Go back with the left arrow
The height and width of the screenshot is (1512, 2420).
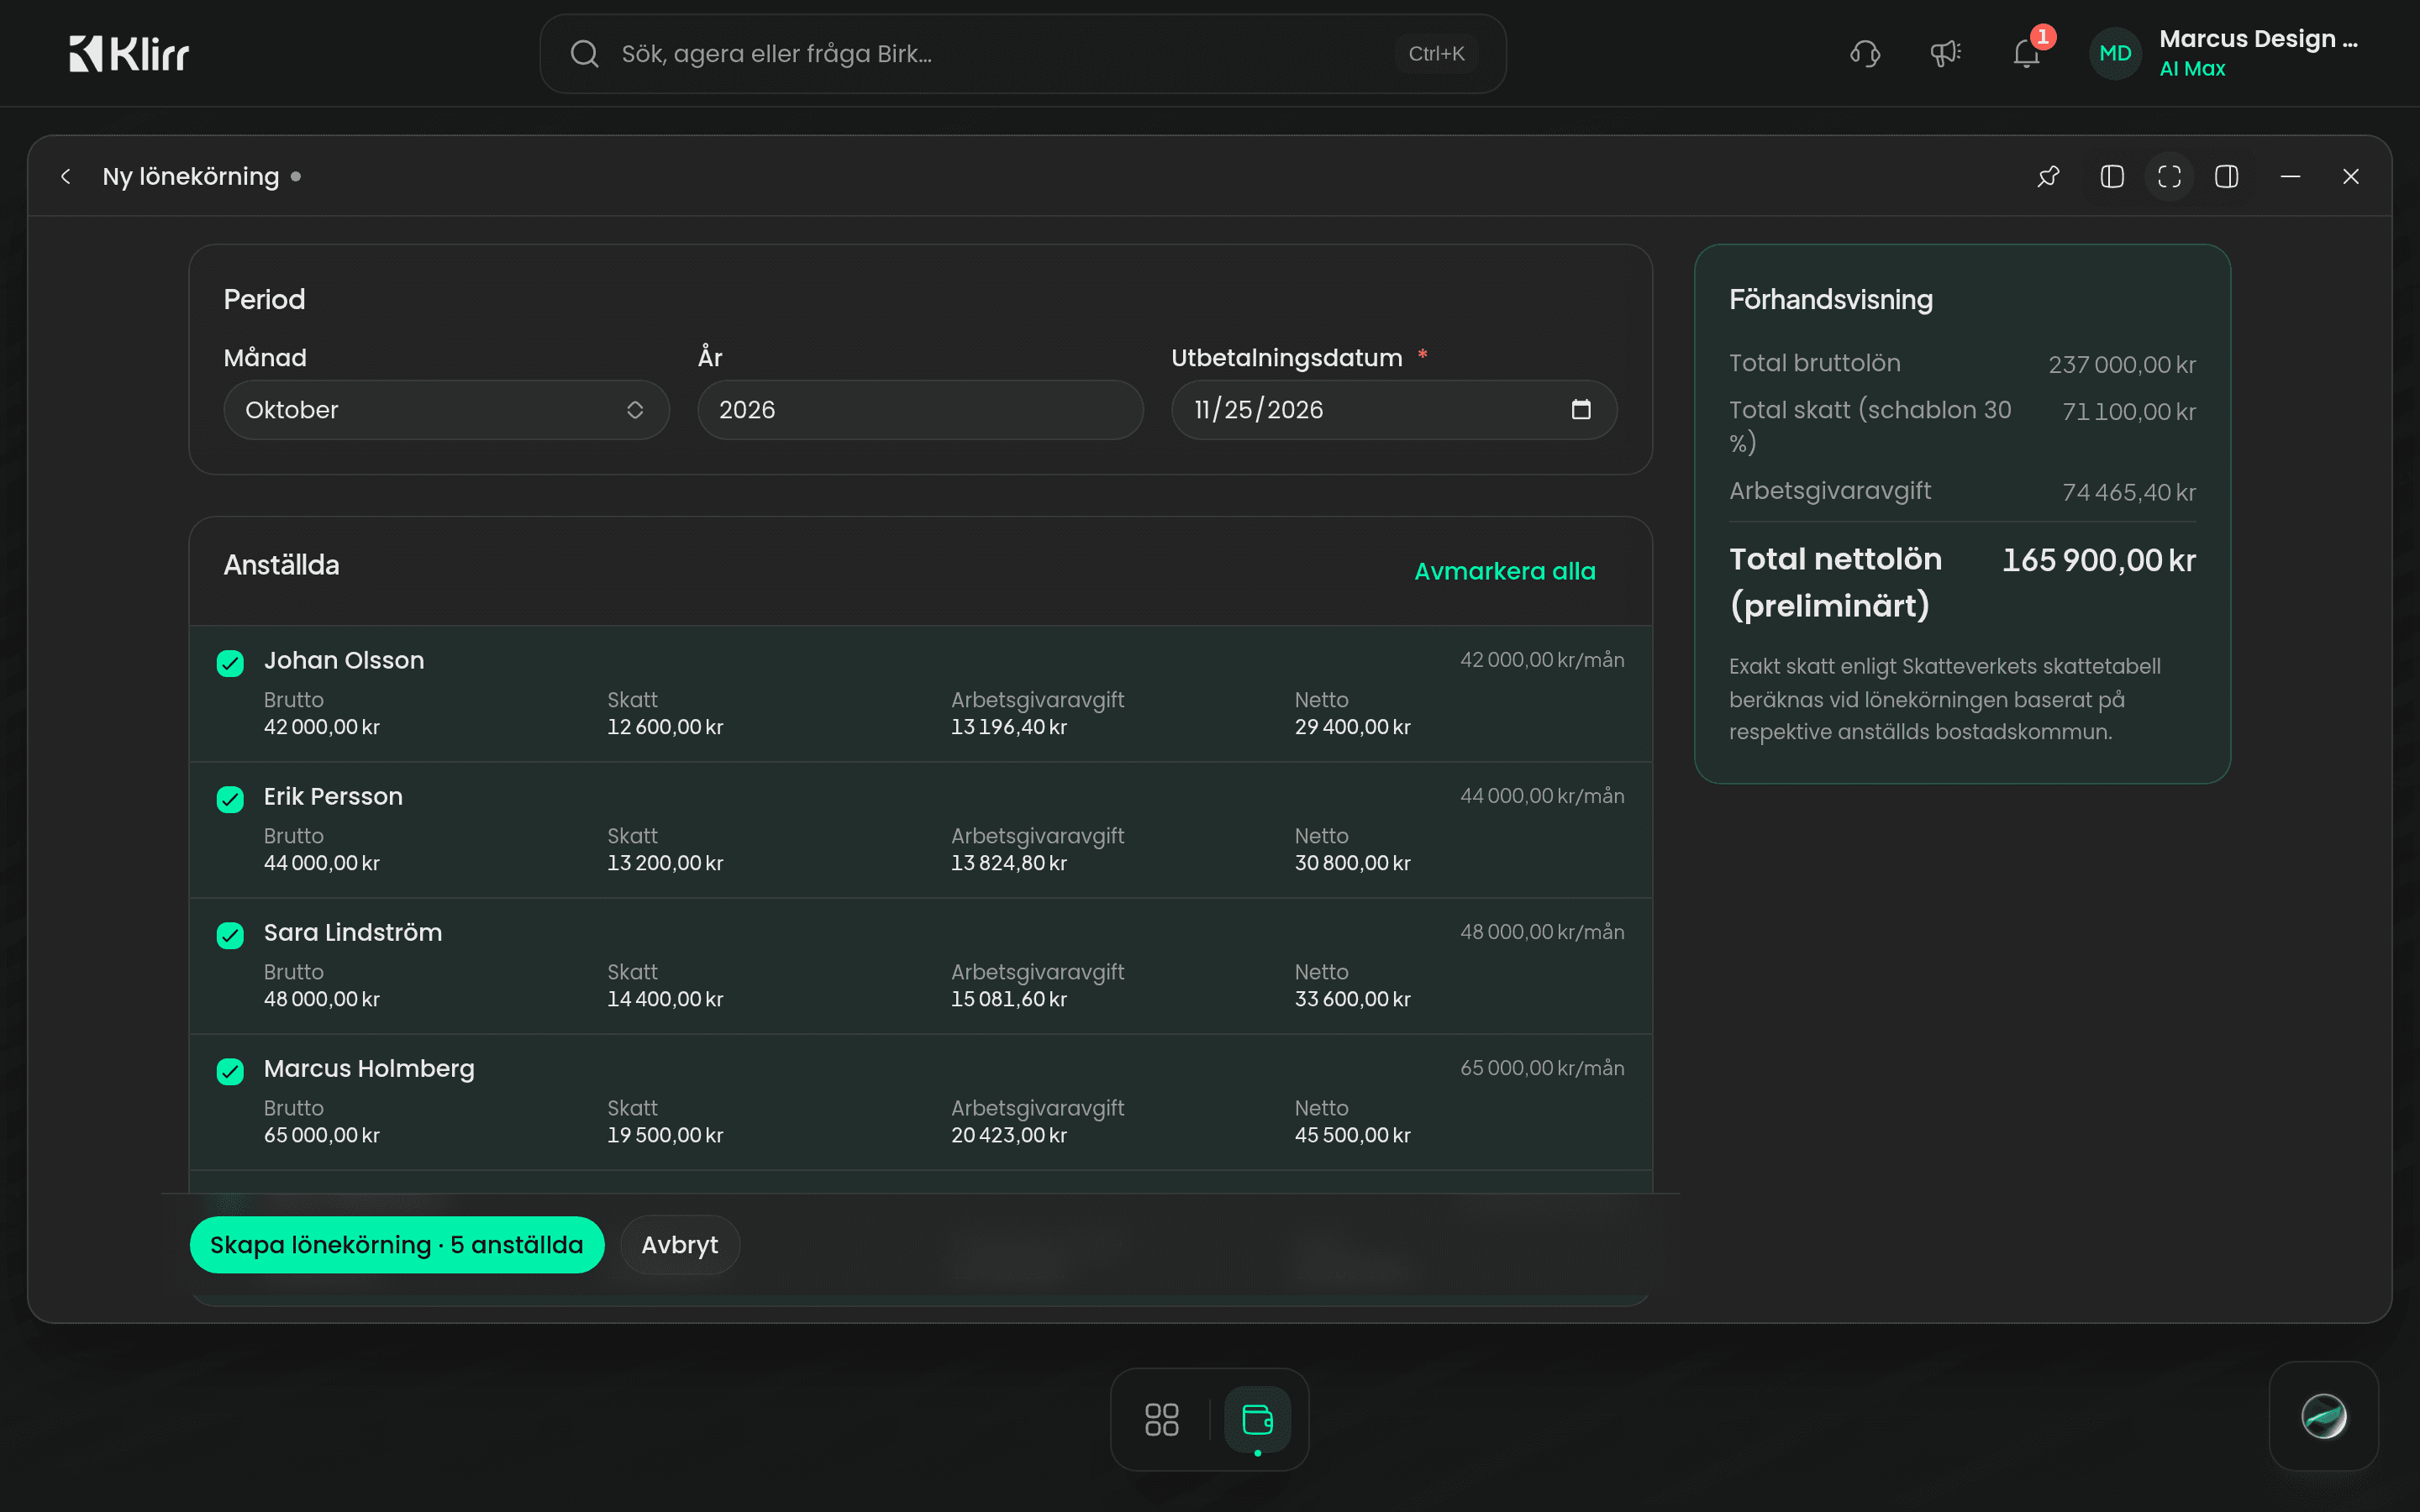pyautogui.click(x=66, y=177)
